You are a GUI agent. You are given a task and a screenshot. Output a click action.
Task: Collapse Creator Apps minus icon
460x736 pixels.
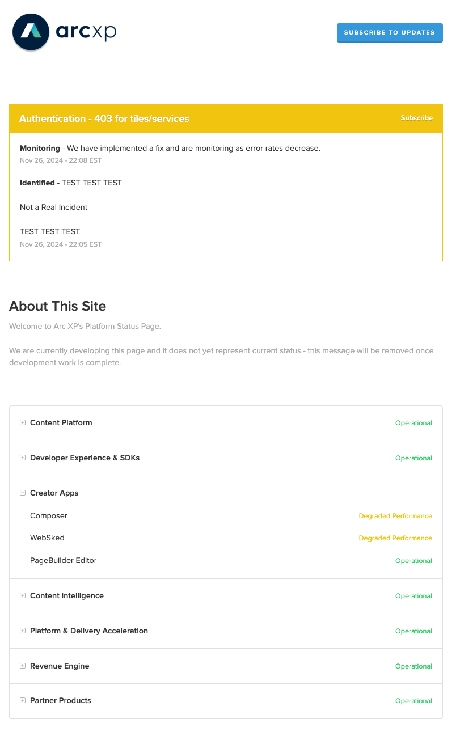tap(23, 493)
